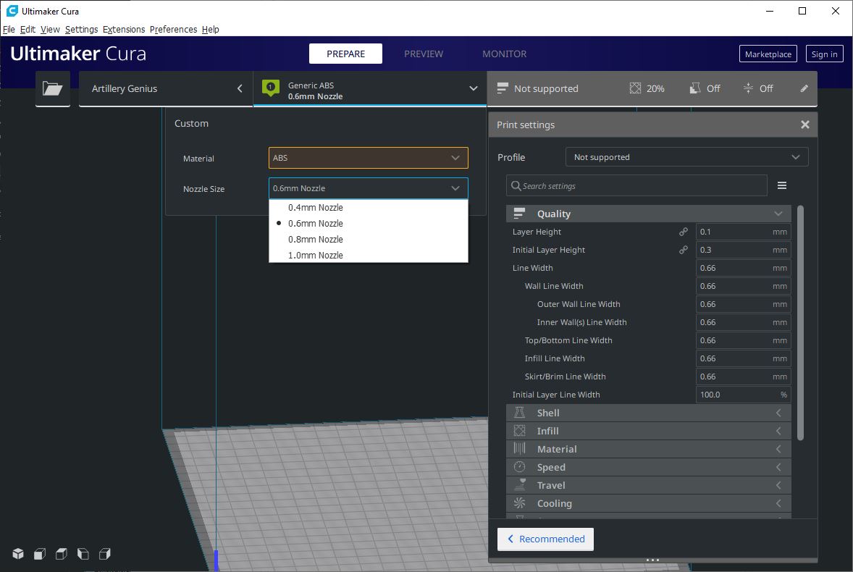Open the Edit menu
Image resolution: width=853 pixels, height=572 pixels.
(x=28, y=30)
